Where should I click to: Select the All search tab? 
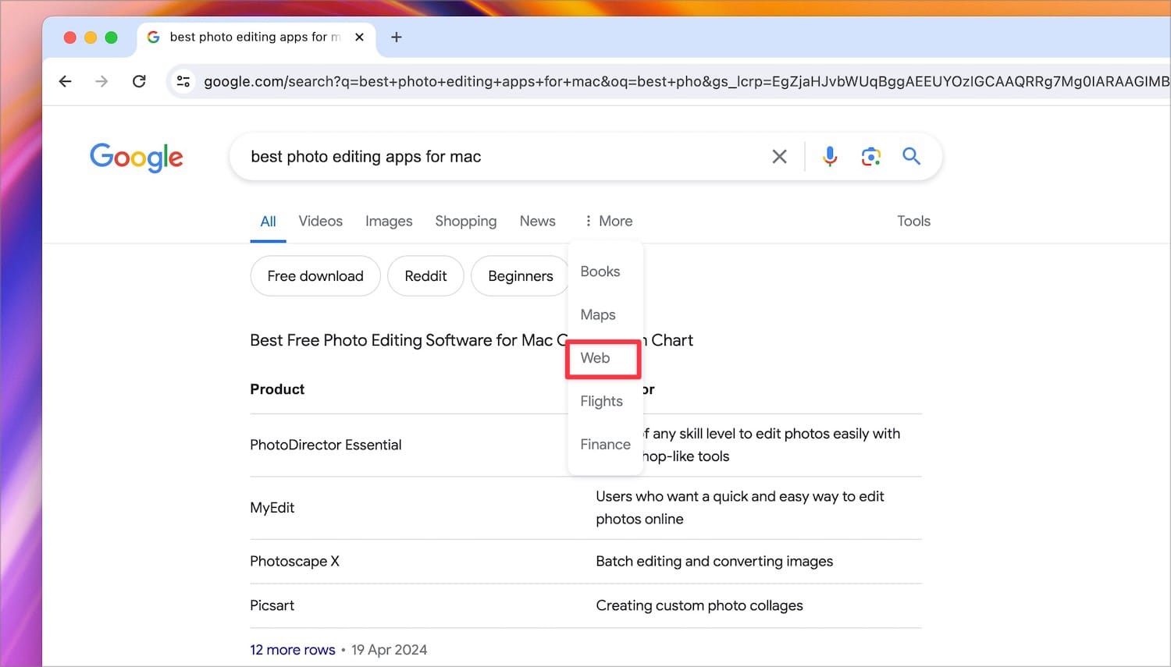[x=268, y=222]
